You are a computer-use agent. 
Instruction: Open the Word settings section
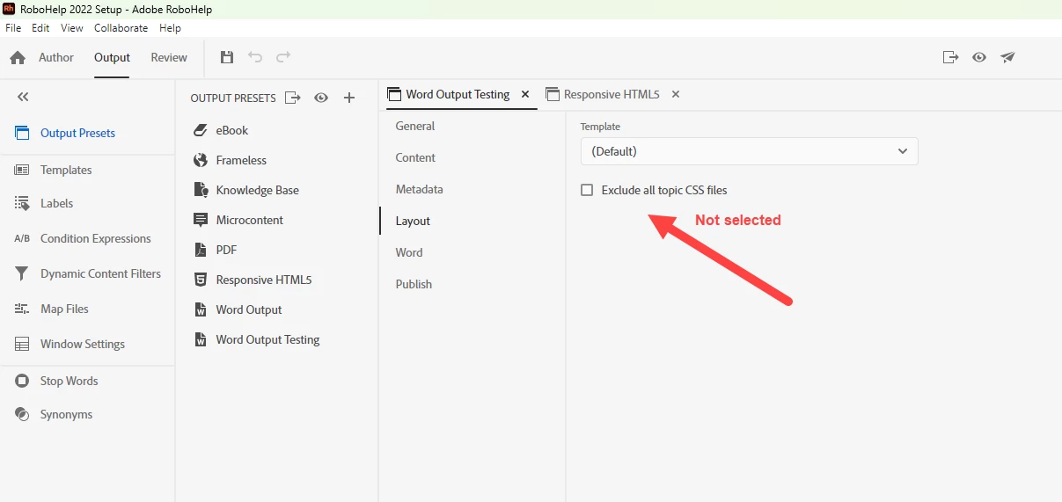coord(409,252)
